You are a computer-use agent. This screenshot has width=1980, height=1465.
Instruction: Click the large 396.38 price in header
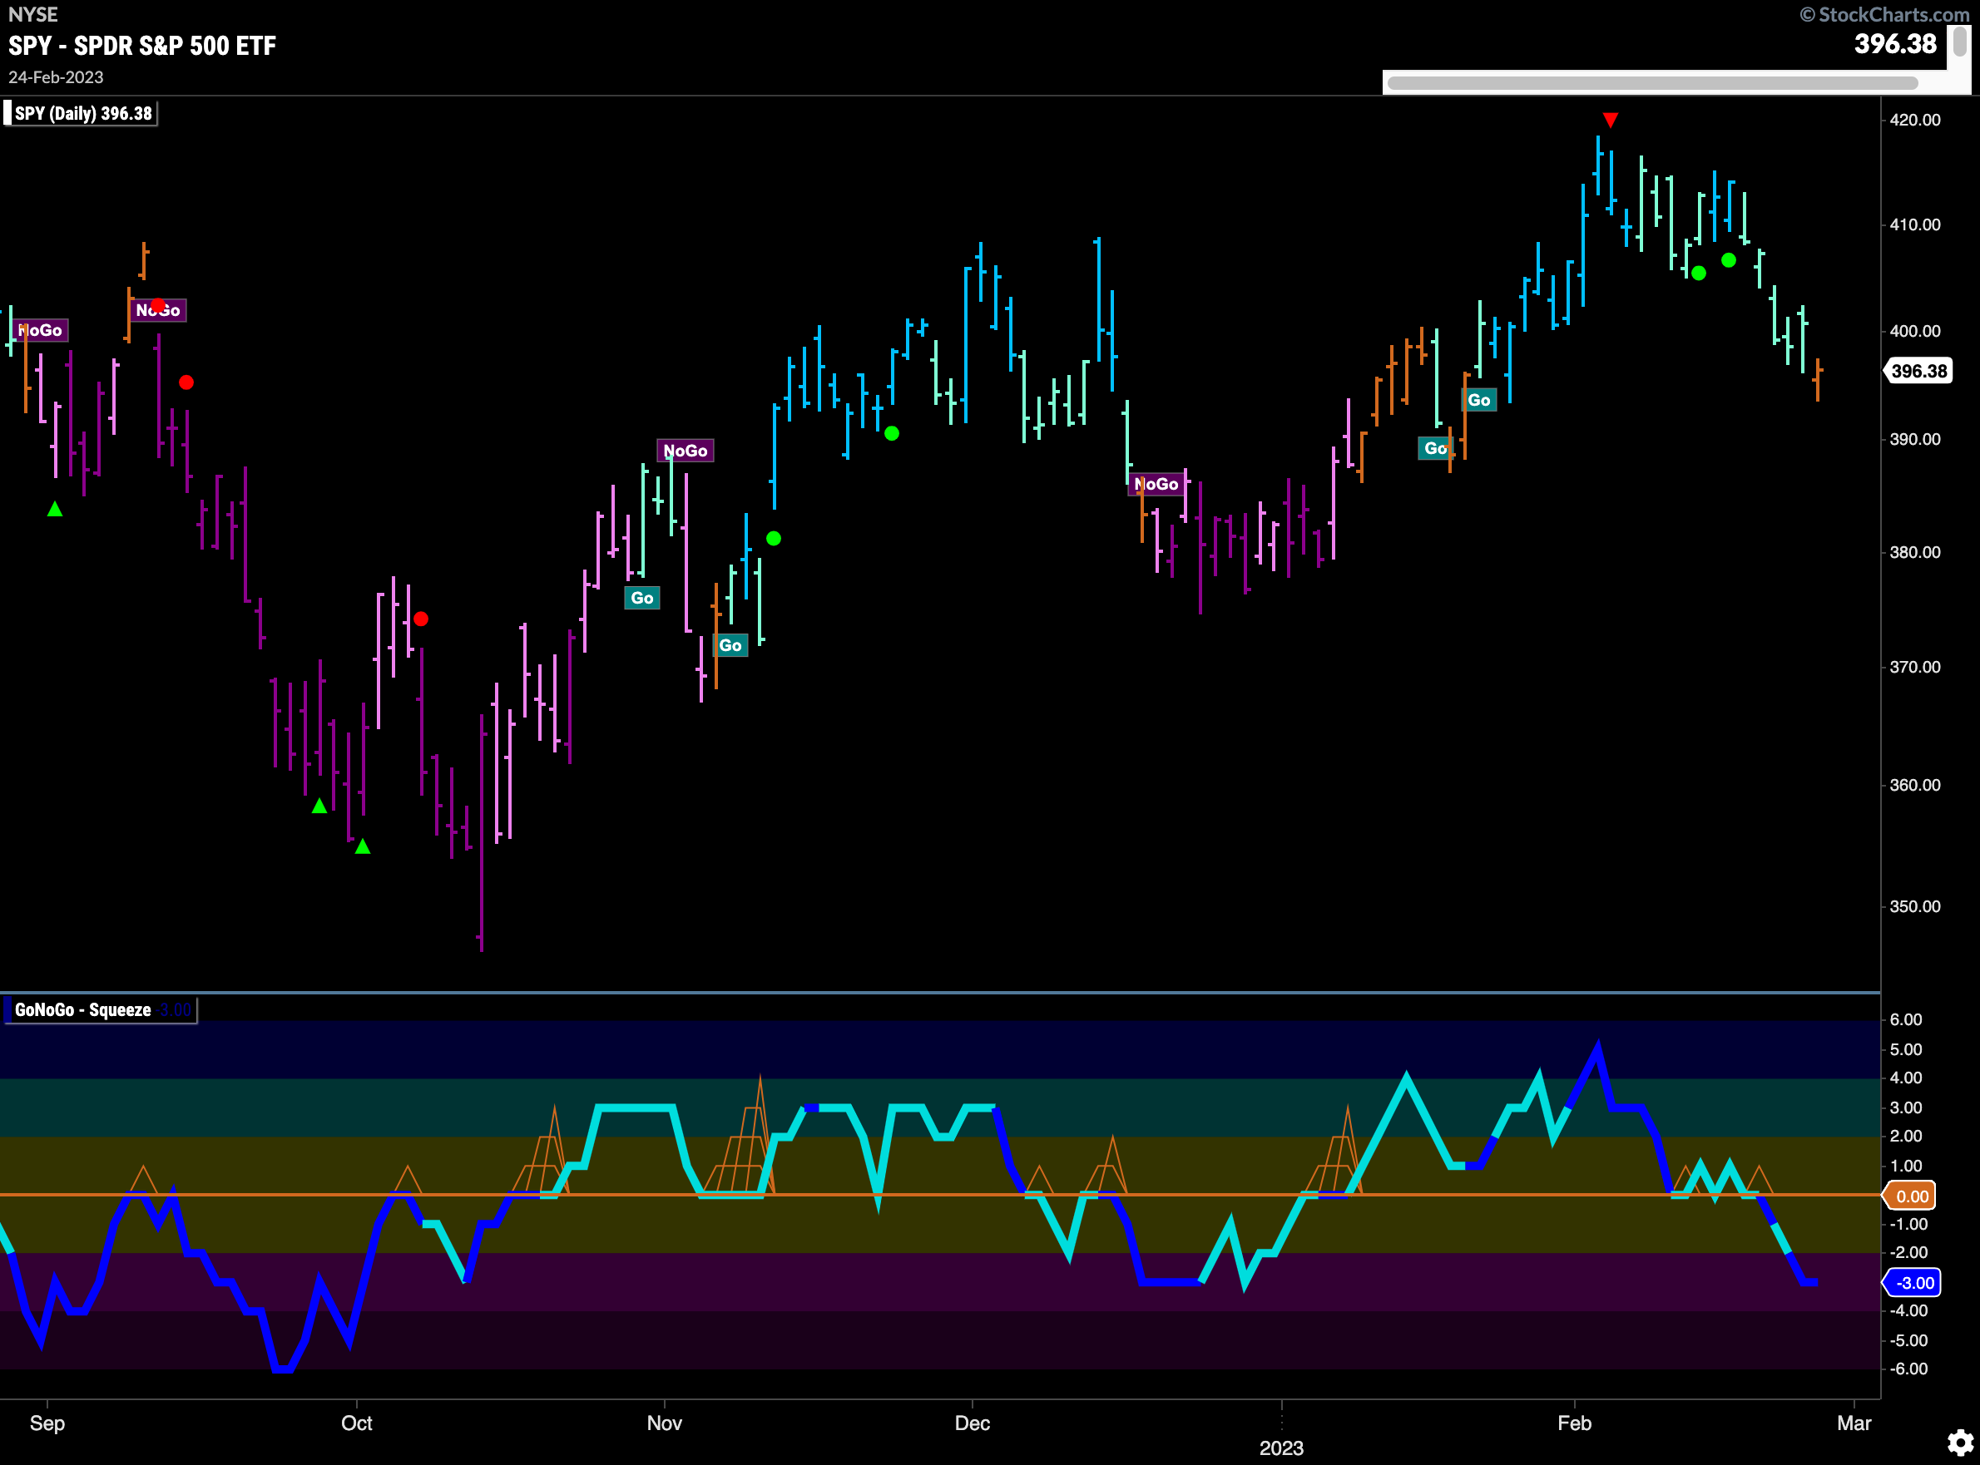click(x=1895, y=43)
